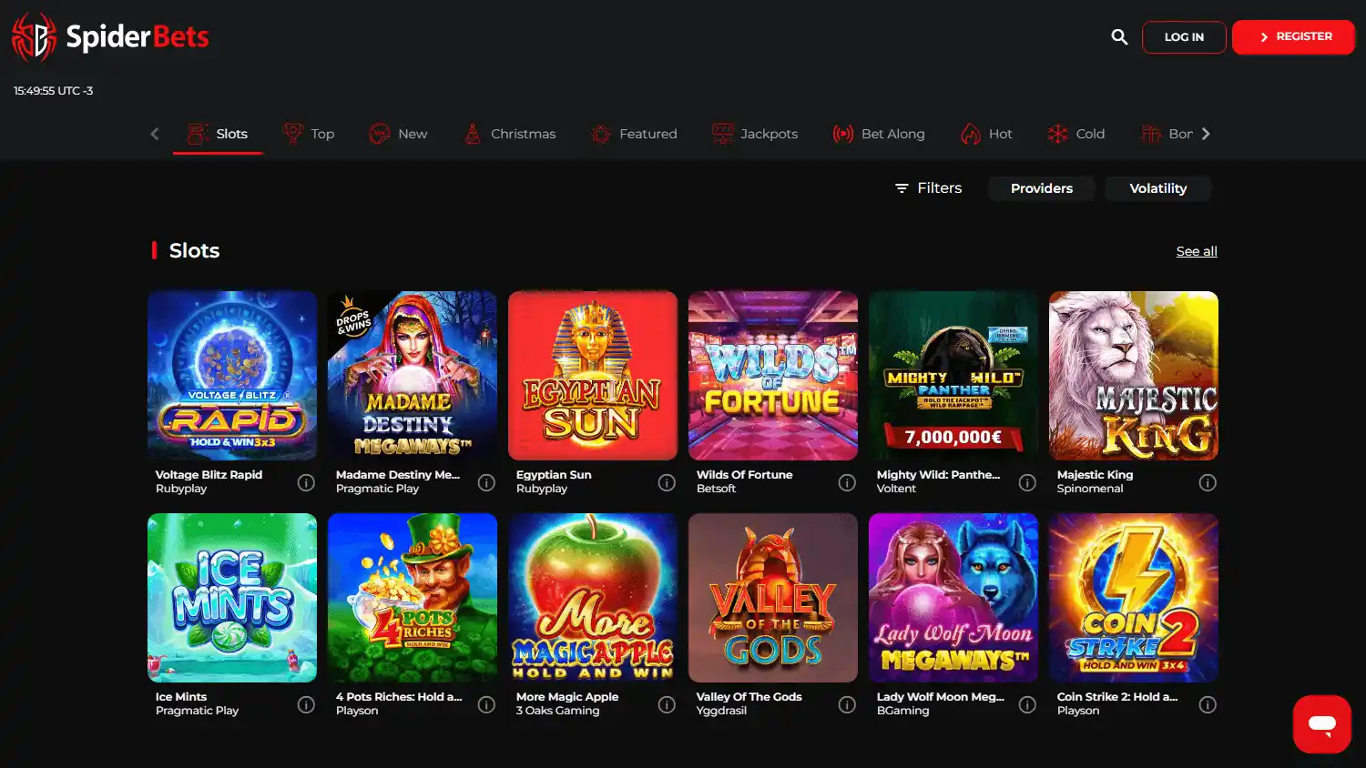Launch the Egyptian Sun game thumbnail
The width and height of the screenshot is (1366, 768).
point(593,376)
